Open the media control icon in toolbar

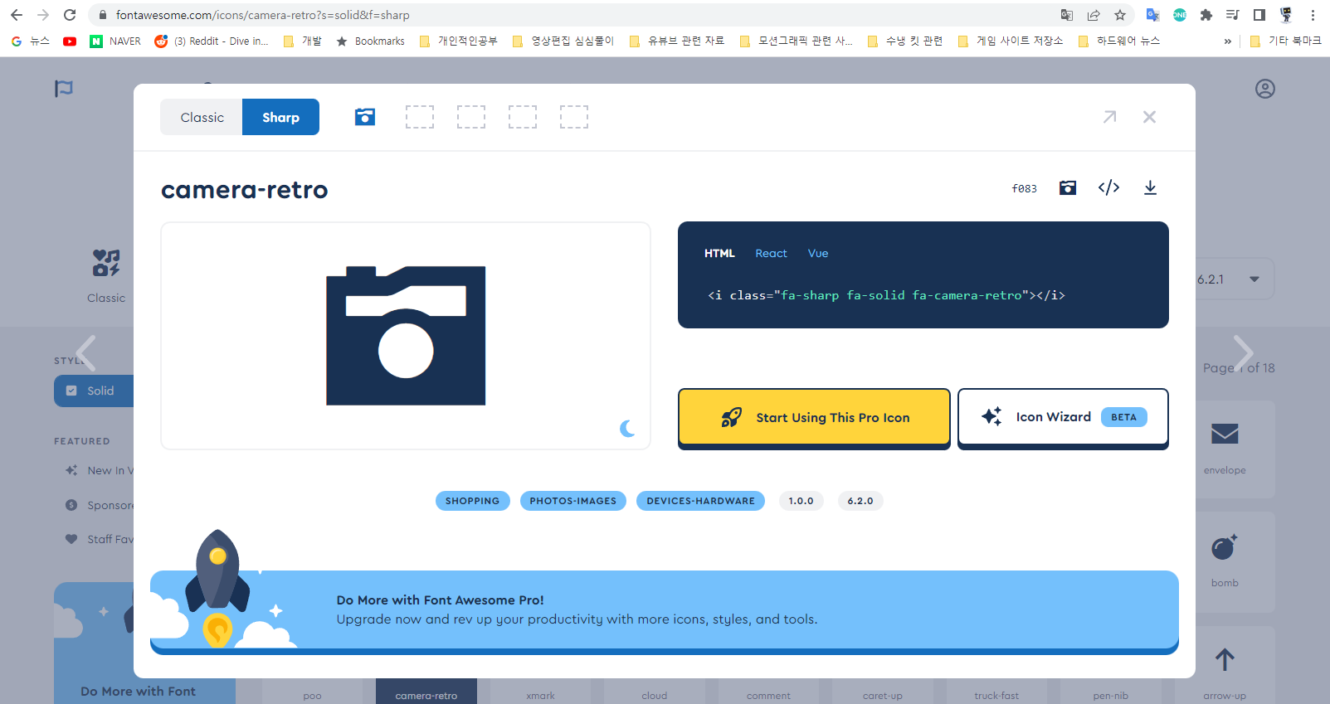(x=1233, y=15)
